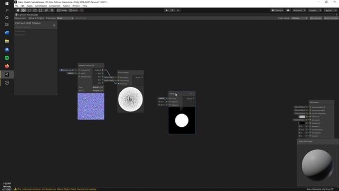Click the Fresnel Effect sphere preview
Viewport: 339px width, 191px height.
click(130, 99)
